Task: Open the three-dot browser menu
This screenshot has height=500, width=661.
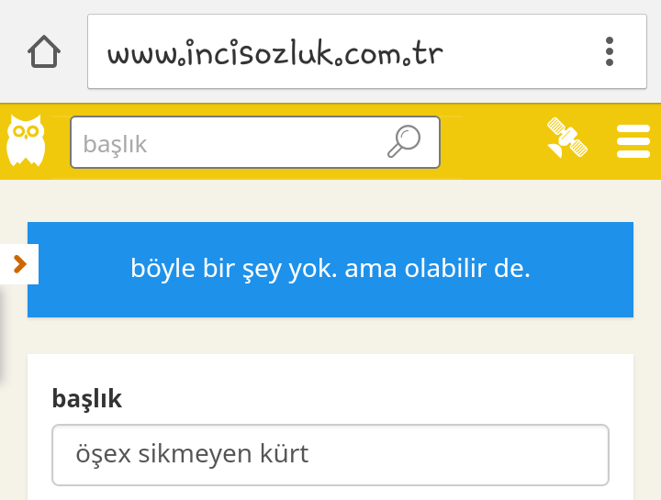Action: coord(610,51)
